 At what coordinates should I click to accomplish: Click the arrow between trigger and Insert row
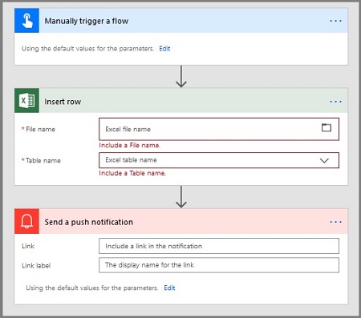181,77
